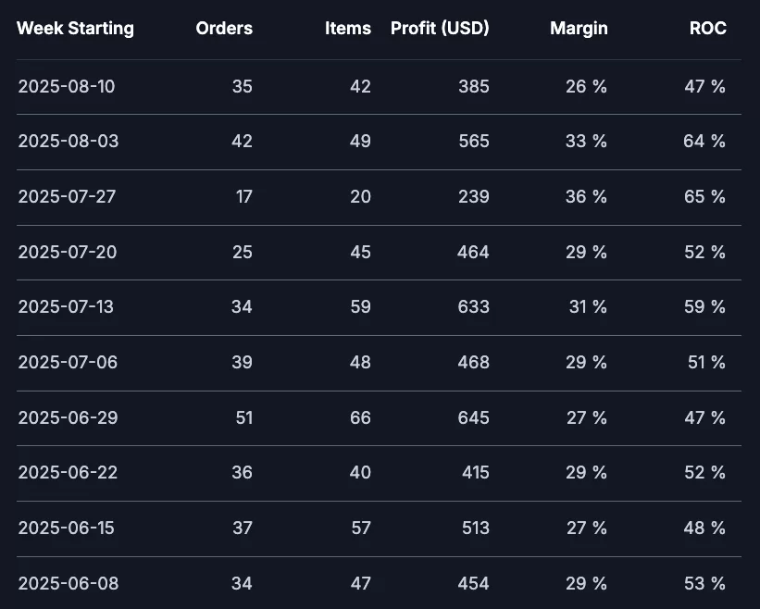760x609 pixels.
Task: Select the 2025-07-13 week date
Action: click(66, 306)
